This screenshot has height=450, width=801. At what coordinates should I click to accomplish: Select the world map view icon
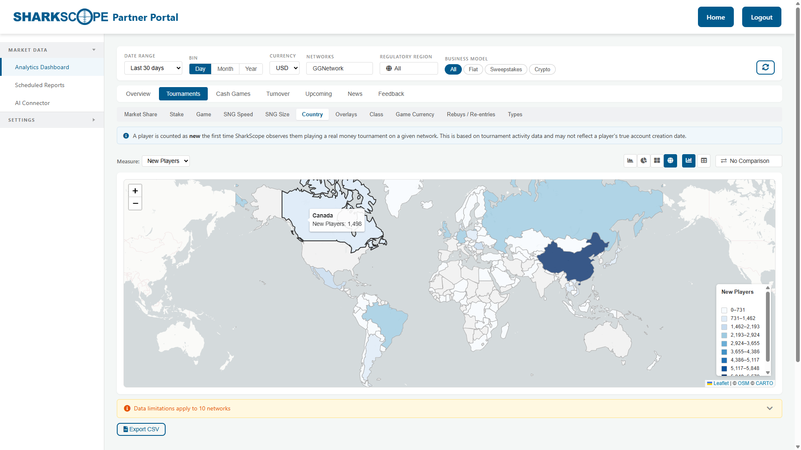click(670, 161)
